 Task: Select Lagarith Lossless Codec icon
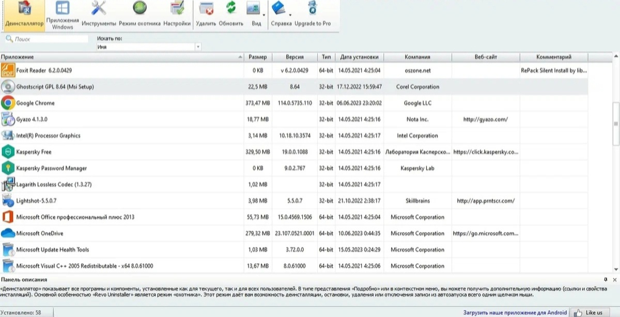point(8,184)
